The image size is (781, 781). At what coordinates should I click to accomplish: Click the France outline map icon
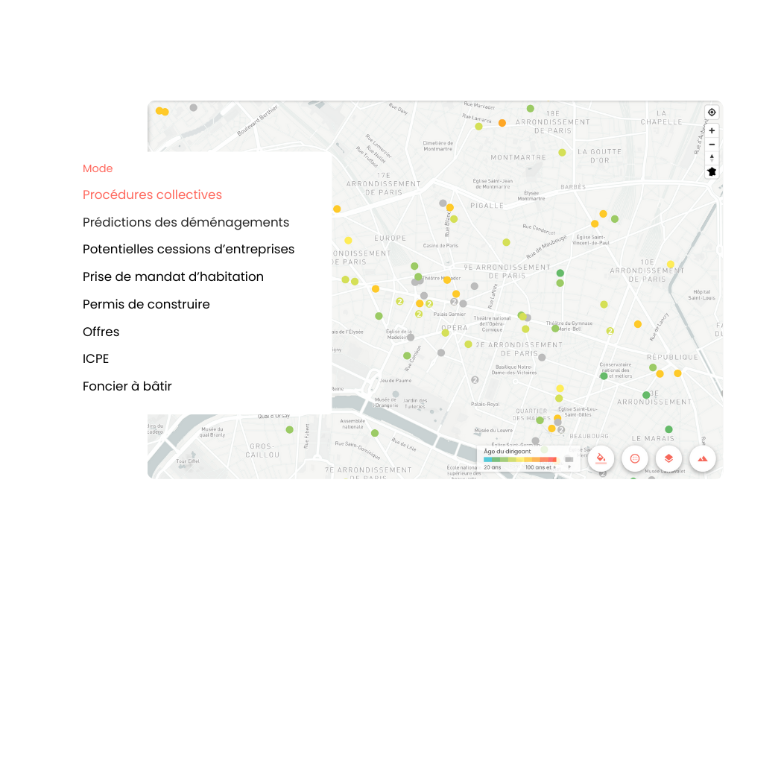712,172
